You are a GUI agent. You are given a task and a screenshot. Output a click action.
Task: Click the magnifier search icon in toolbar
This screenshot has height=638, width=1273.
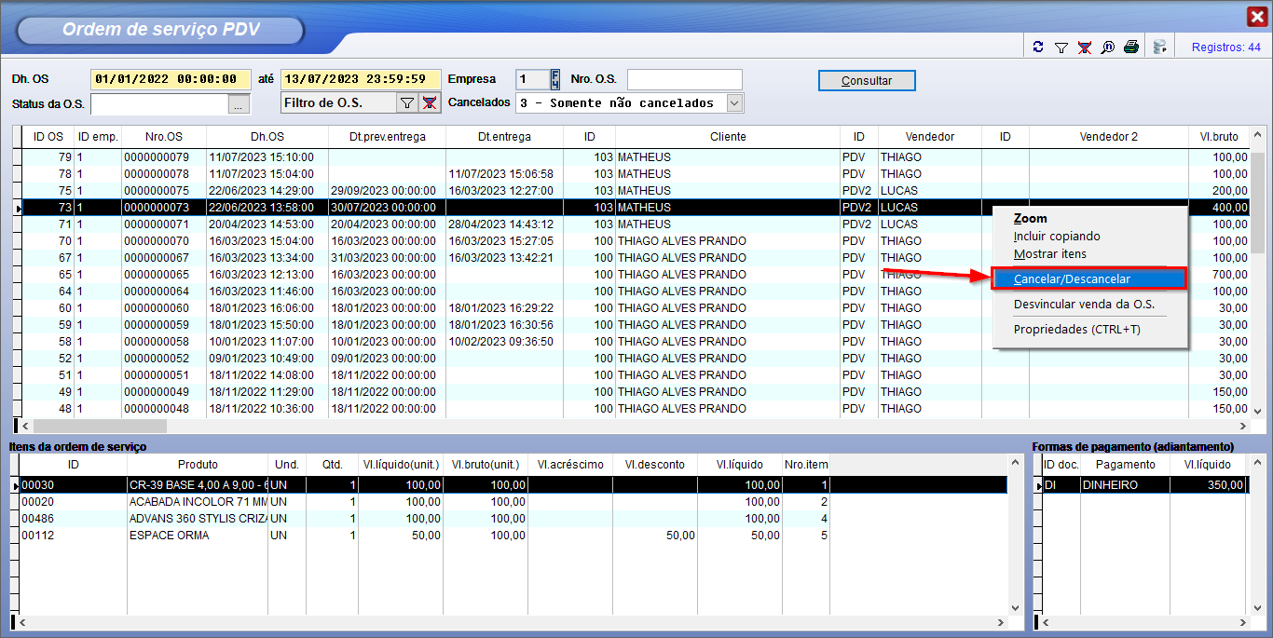click(x=1108, y=48)
